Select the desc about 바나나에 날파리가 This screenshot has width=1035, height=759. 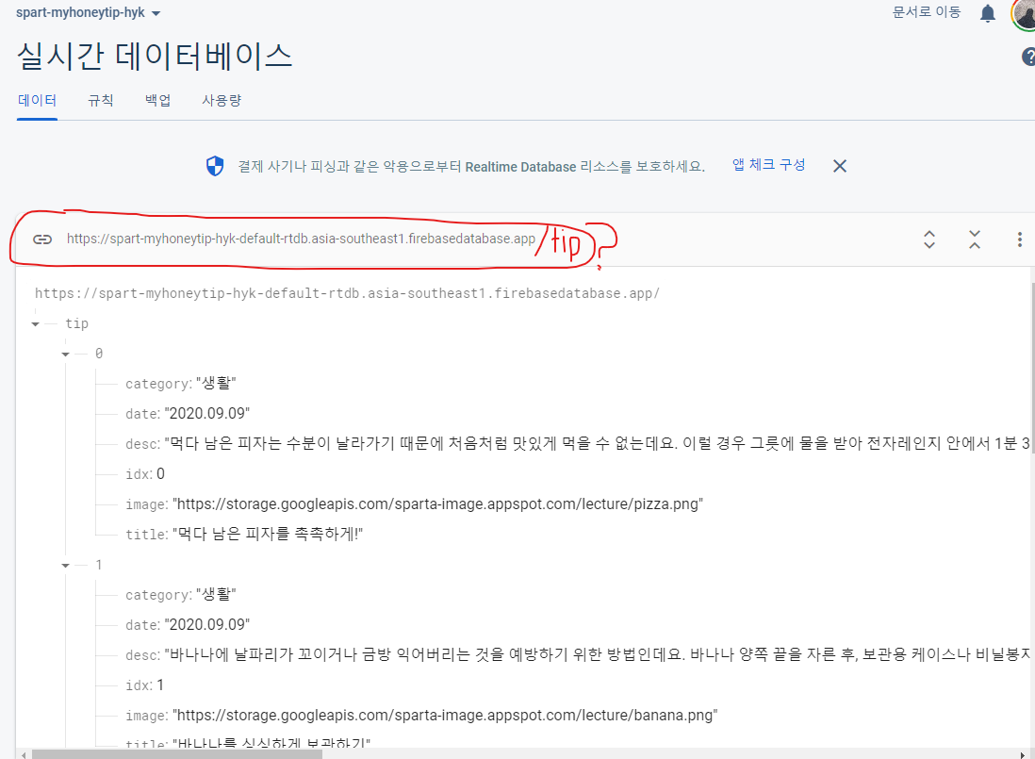(x=598, y=654)
